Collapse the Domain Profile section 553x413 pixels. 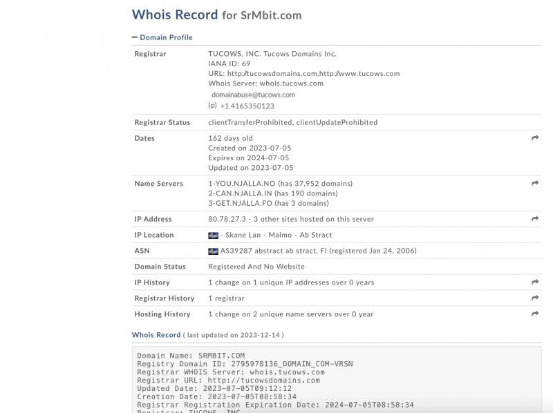click(x=134, y=37)
